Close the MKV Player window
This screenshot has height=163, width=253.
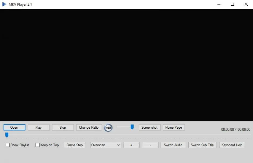(246, 4)
